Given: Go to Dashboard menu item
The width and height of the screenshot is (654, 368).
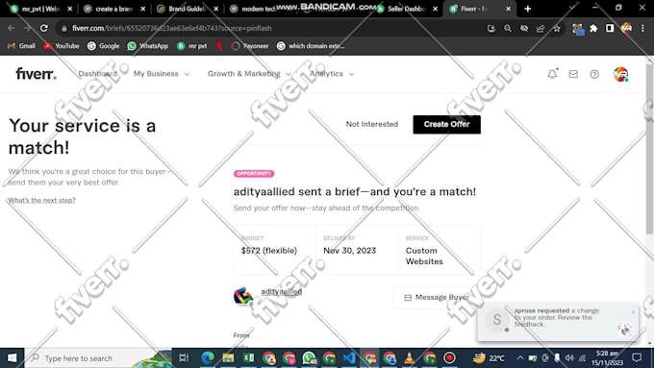Looking at the screenshot, I should coord(97,74).
